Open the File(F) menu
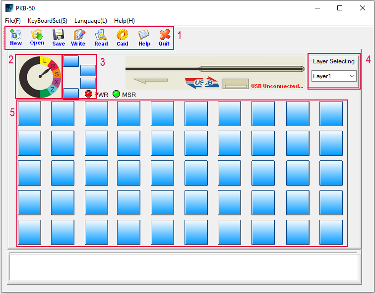The height and width of the screenshot is (294, 375). (13, 21)
